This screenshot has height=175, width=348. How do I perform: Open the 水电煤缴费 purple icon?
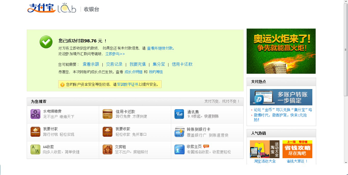pos(35,114)
